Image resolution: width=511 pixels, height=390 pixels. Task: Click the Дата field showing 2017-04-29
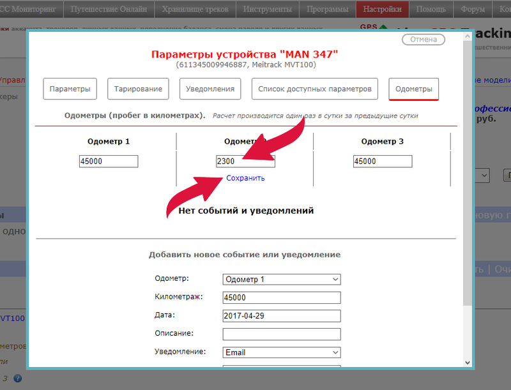[x=281, y=316]
